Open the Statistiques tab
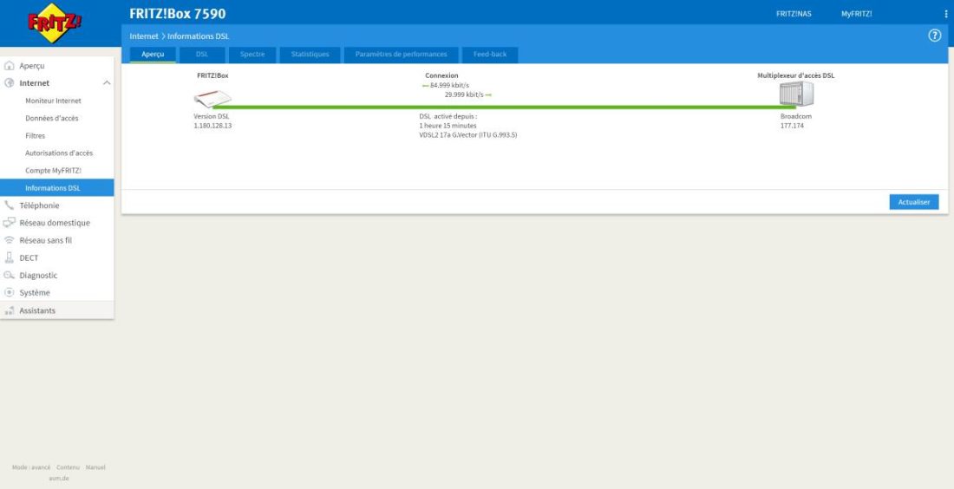This screenshot has height=489, width=954. [310, 55]
